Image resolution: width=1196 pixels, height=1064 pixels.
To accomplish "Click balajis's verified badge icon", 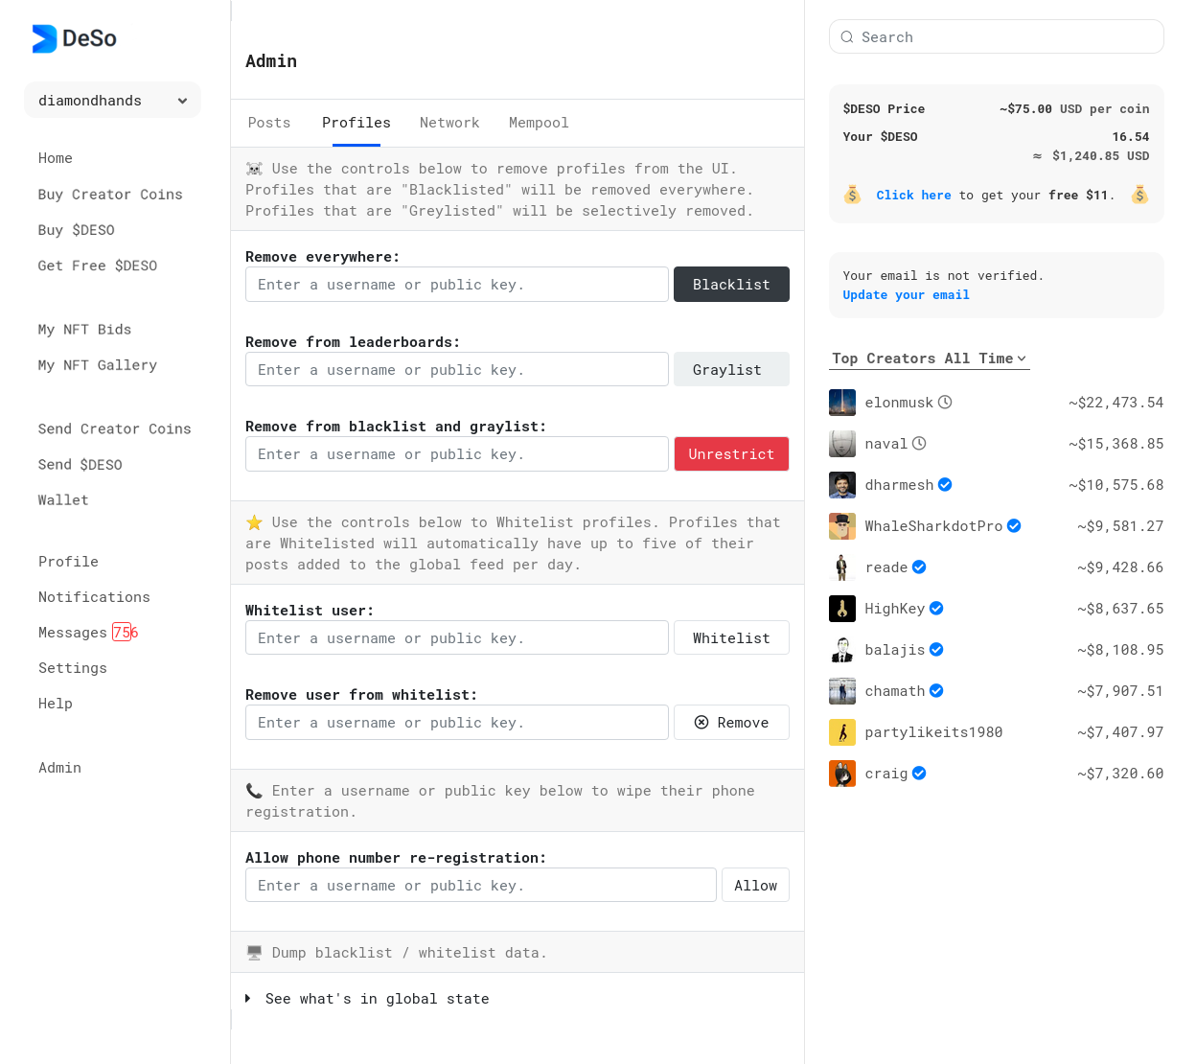I will [x=936, y=650].
